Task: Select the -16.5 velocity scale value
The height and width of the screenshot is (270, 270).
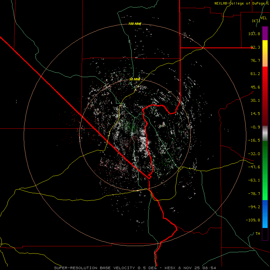Action: point(254,140)
